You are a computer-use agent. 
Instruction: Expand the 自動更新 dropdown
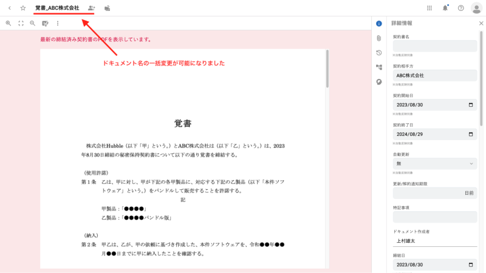coord(434,164)
